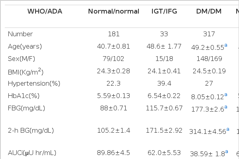Click the 2-h BG(mg/dL) row label

(x=31, y=131)
